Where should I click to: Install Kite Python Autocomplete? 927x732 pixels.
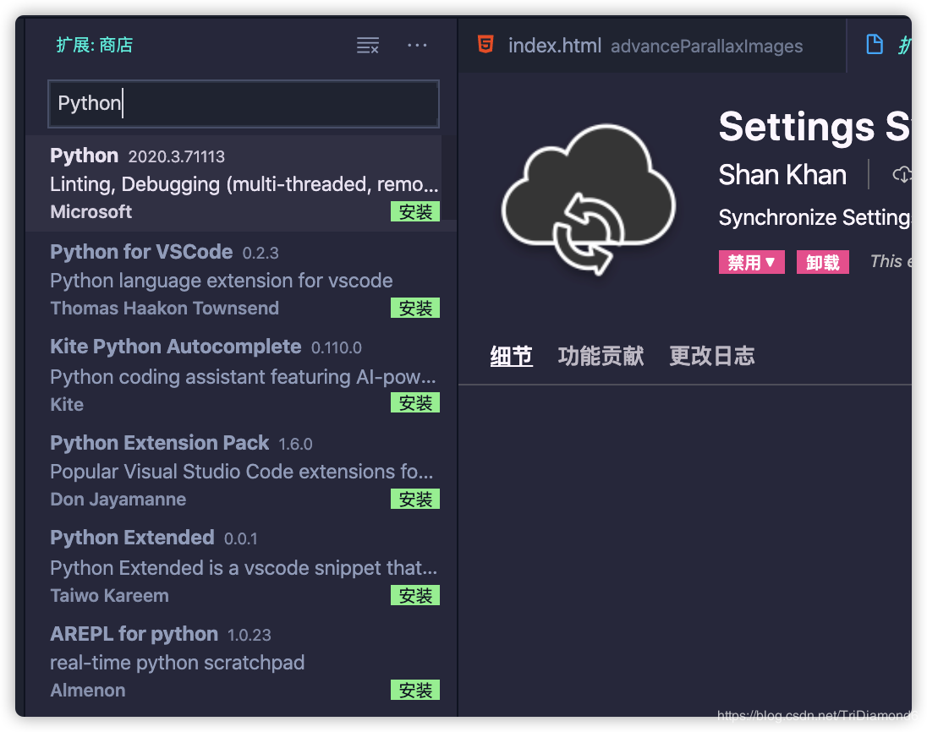click(x=415, y=403)
